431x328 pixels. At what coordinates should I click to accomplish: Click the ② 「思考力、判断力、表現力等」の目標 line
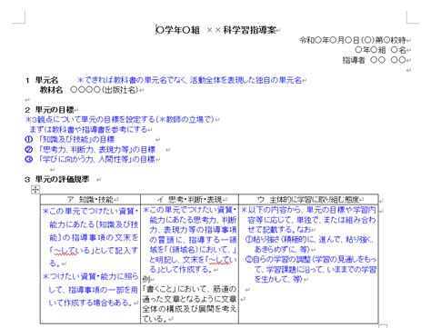(90, 149)
